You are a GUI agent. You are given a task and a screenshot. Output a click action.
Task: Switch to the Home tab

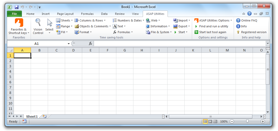pos(30,14)
